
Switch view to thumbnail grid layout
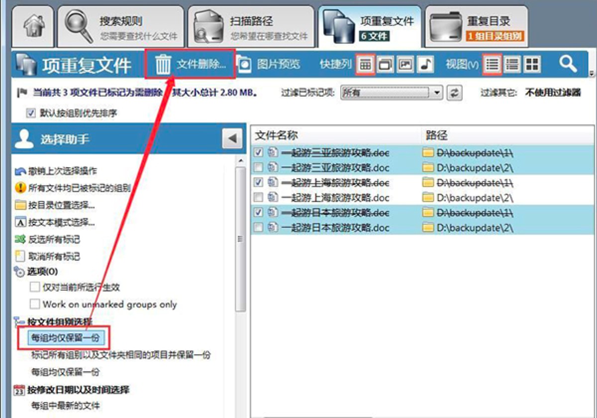click(x=533, y=63)
